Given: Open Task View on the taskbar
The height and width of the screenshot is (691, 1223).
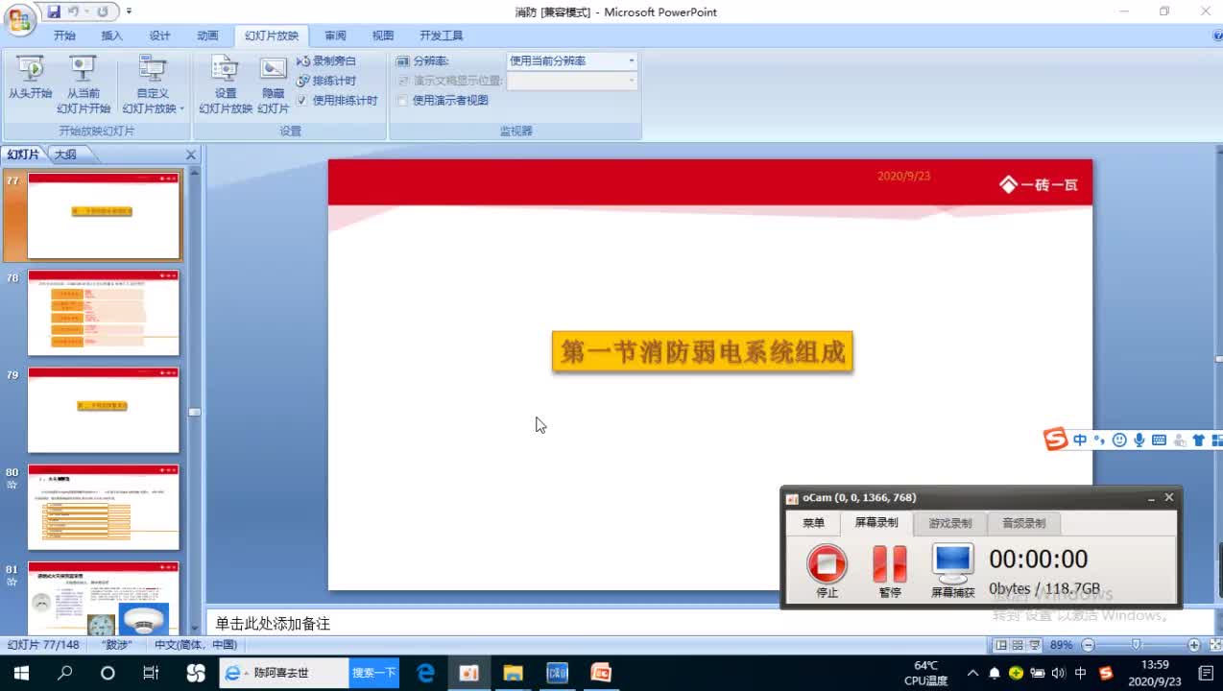Looking at the screenshot, I should pos(151,673).
